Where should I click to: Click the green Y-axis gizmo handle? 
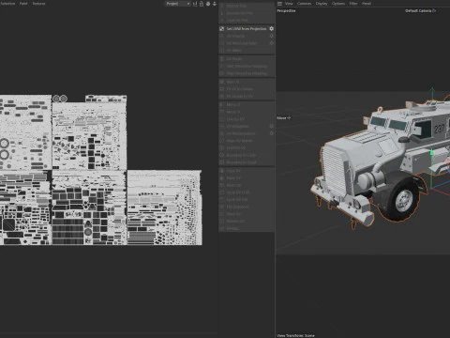point(432,90)
